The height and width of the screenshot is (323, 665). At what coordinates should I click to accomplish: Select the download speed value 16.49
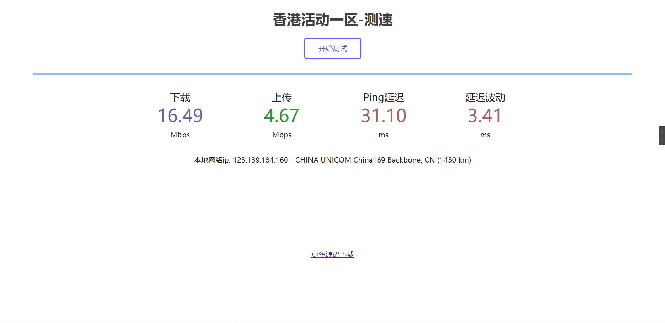click(x=180, y=115)
